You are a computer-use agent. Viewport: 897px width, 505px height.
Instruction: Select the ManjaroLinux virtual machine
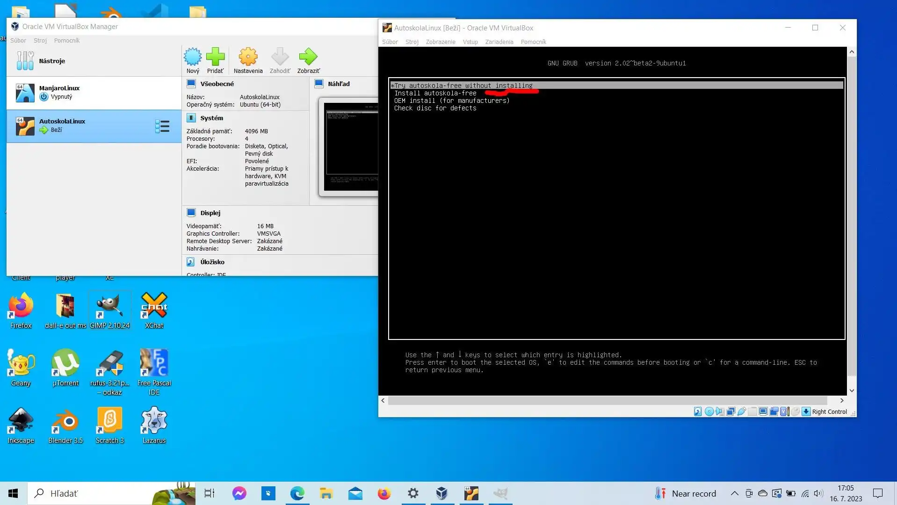pyautogui.click(x=94, y=93)
